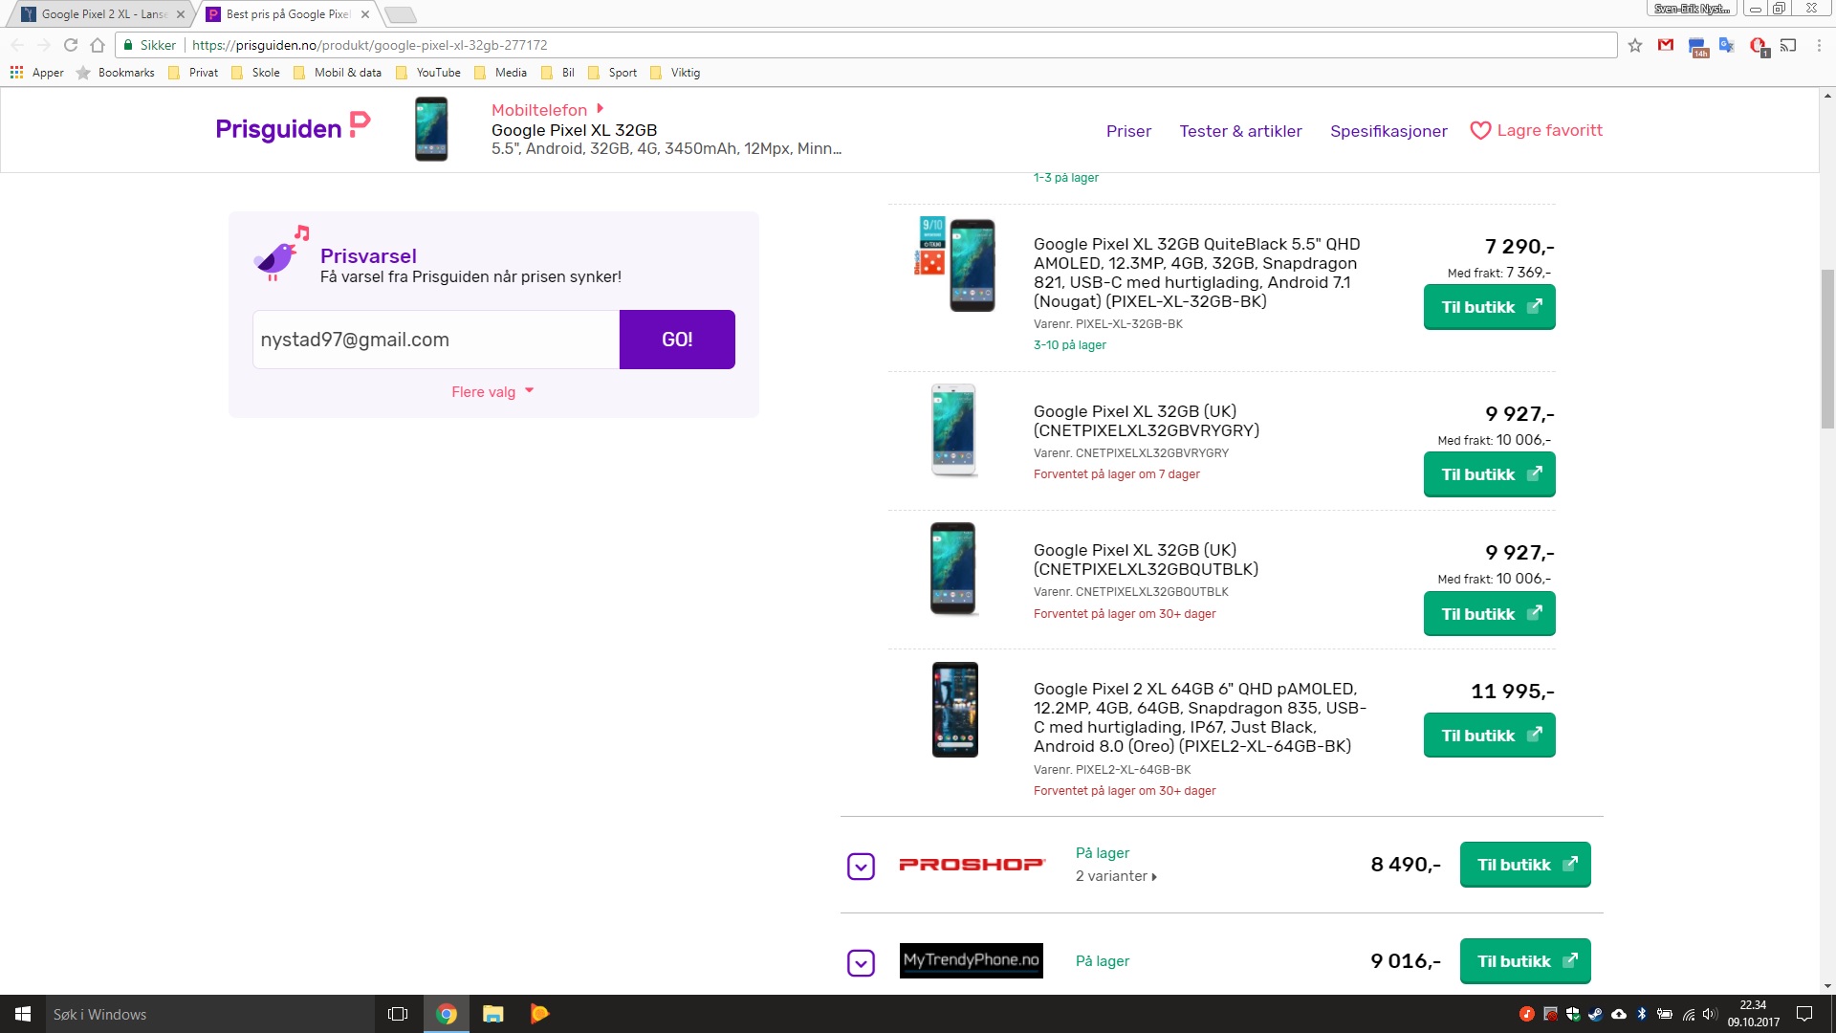Expand Proshop's 2 varianter list

pos(1116,876)
